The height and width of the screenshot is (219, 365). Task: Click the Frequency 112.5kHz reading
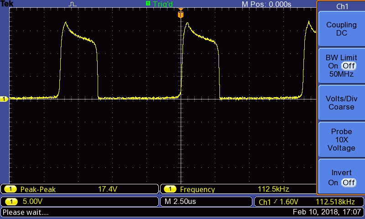(273, 189)
